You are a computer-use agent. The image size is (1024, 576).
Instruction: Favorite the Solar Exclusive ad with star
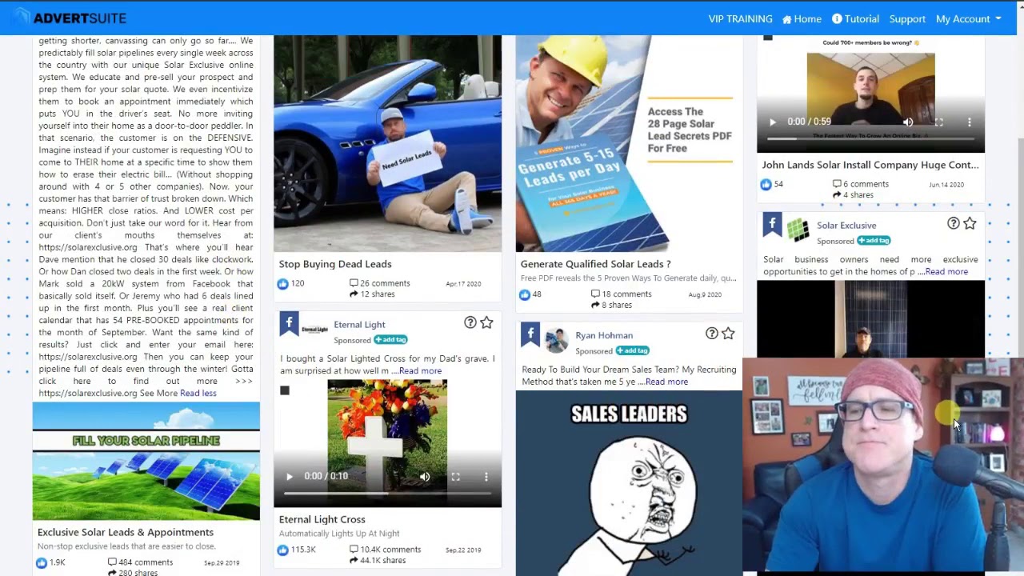(970, 223)
